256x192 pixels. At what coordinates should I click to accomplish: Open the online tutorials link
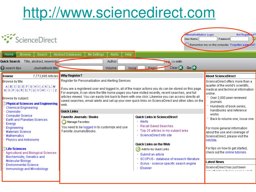[x=235, y=152]
